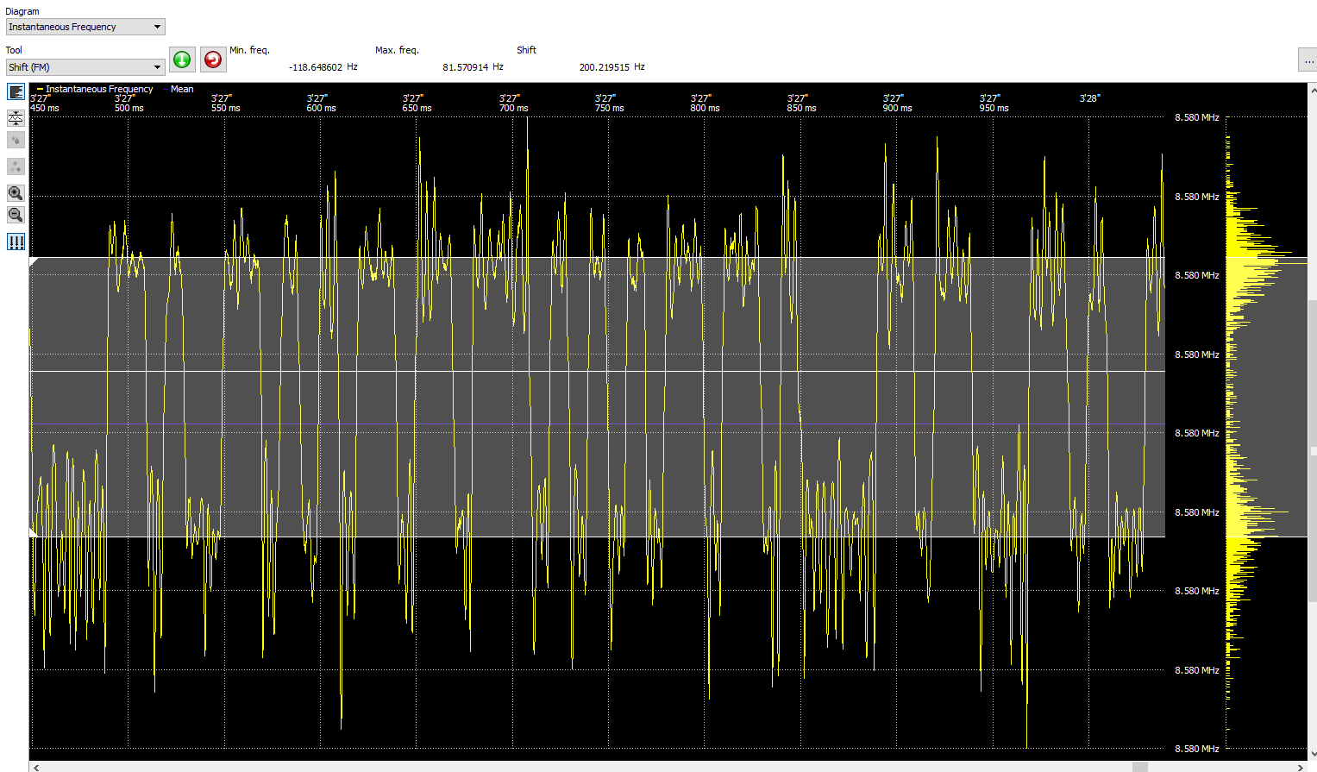The image size is (1317, 772).
Task: Click the horizontal scrollbar thumb
Action: [1140, 767]
